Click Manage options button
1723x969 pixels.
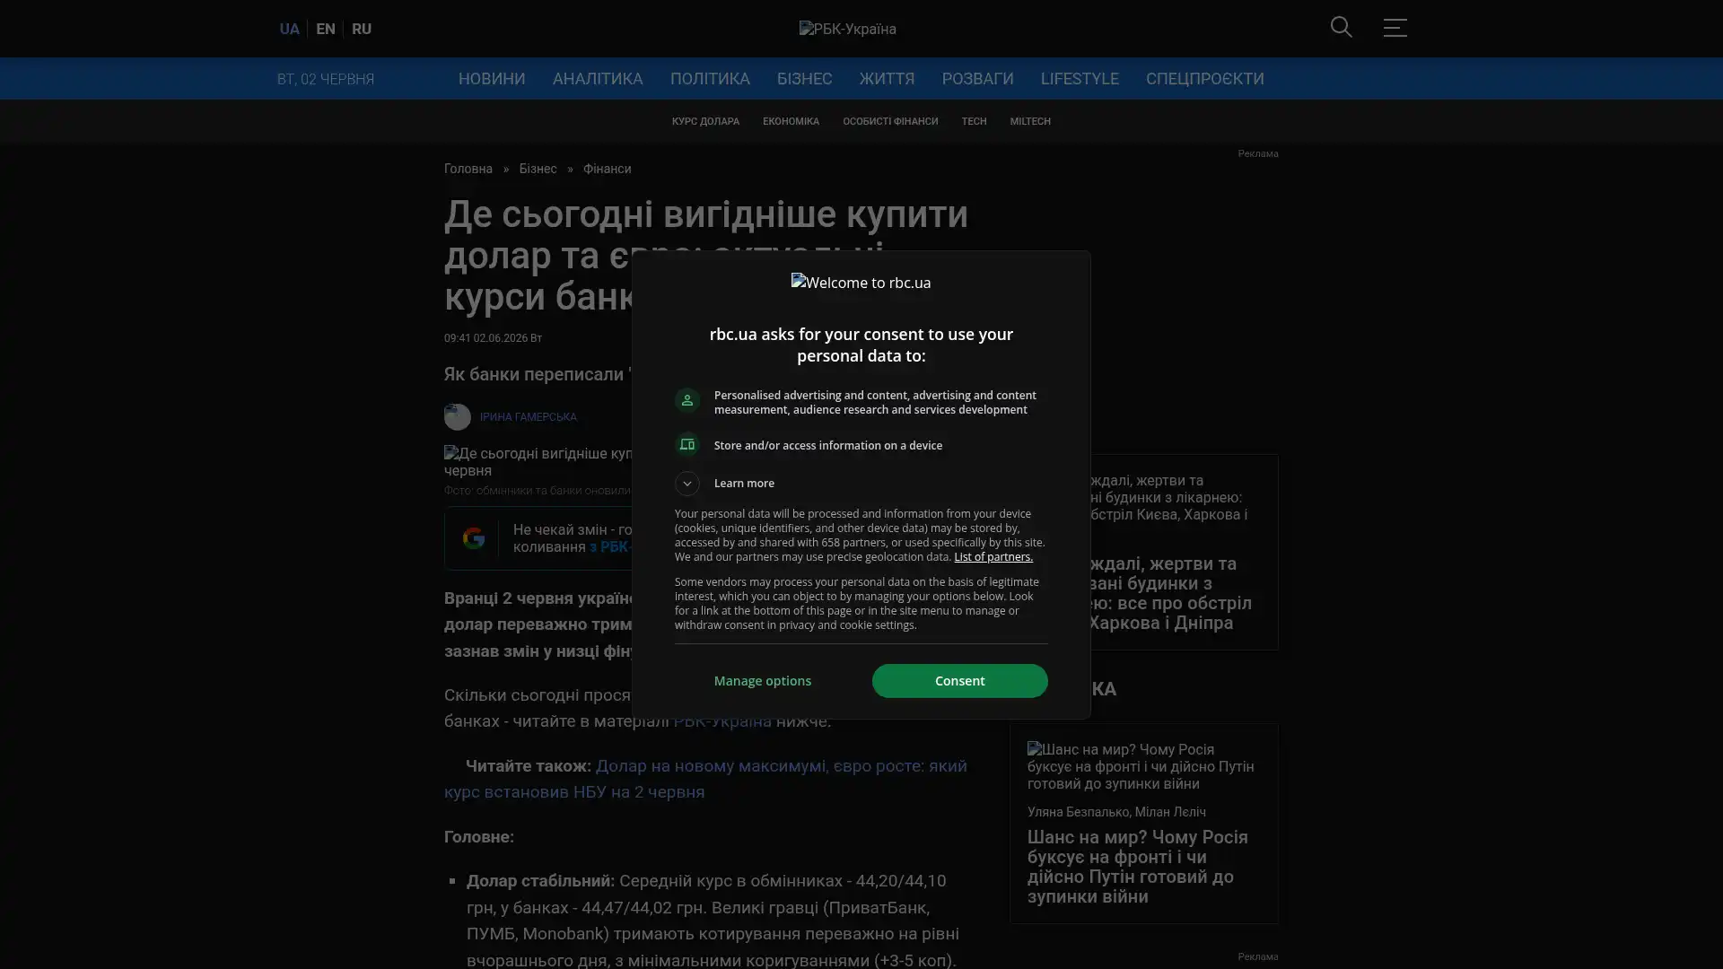[x=762, y=681]
